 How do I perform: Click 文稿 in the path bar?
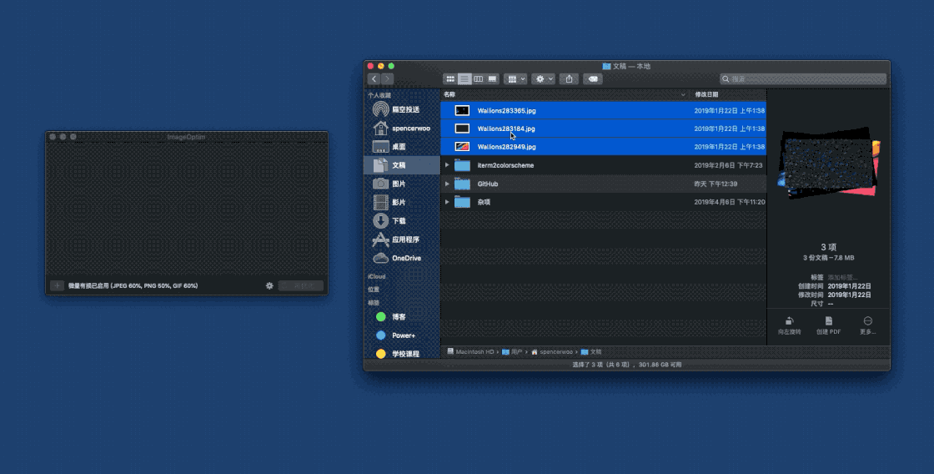(591, 352)
